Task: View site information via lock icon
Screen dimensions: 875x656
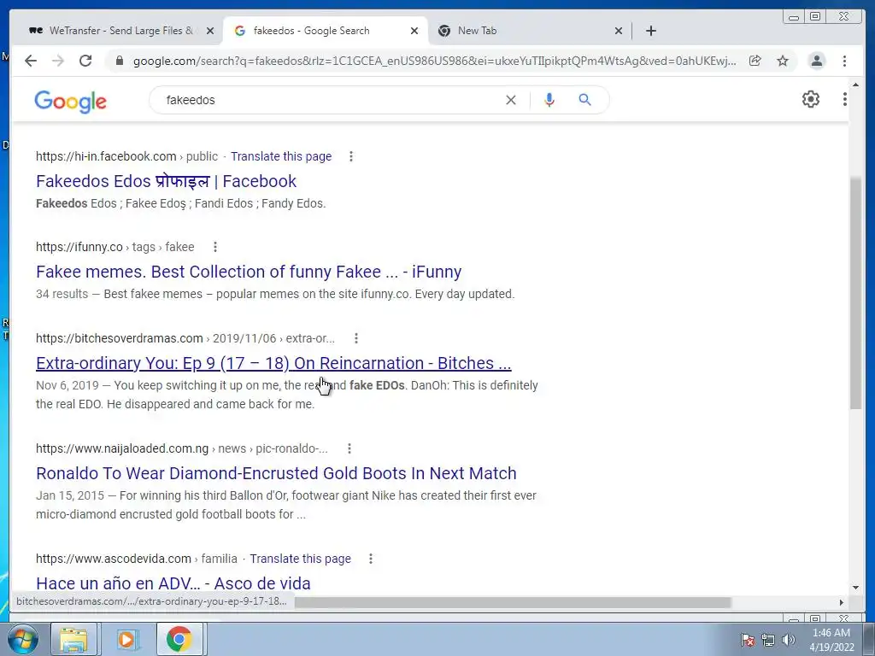Action: click(119, 61)
